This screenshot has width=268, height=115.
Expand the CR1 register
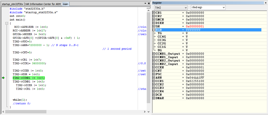154,13
